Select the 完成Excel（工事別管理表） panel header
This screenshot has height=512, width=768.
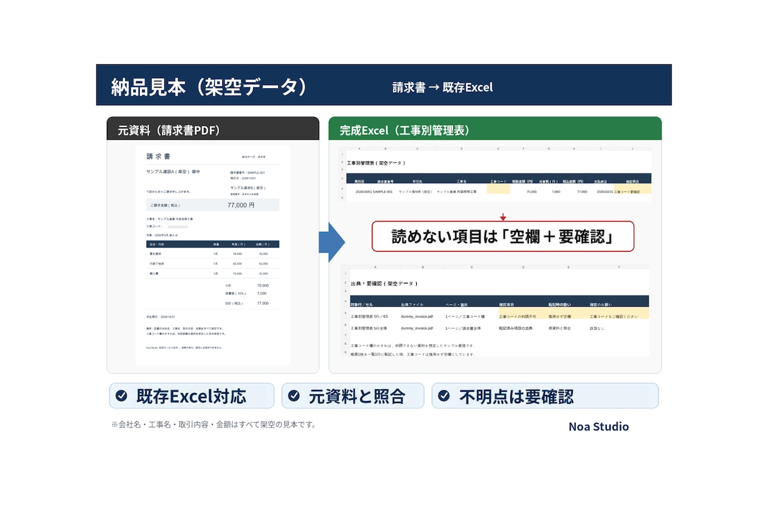point(495,128)
